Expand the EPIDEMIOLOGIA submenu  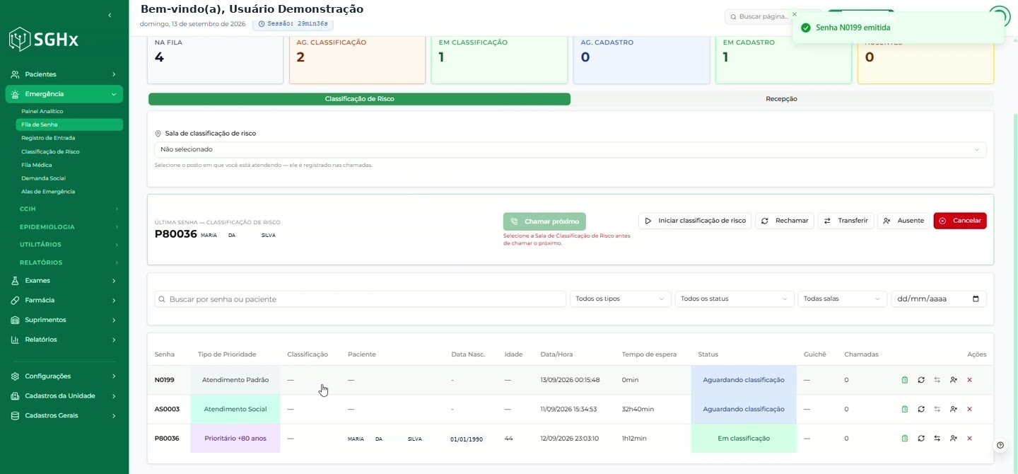point(69,227)
